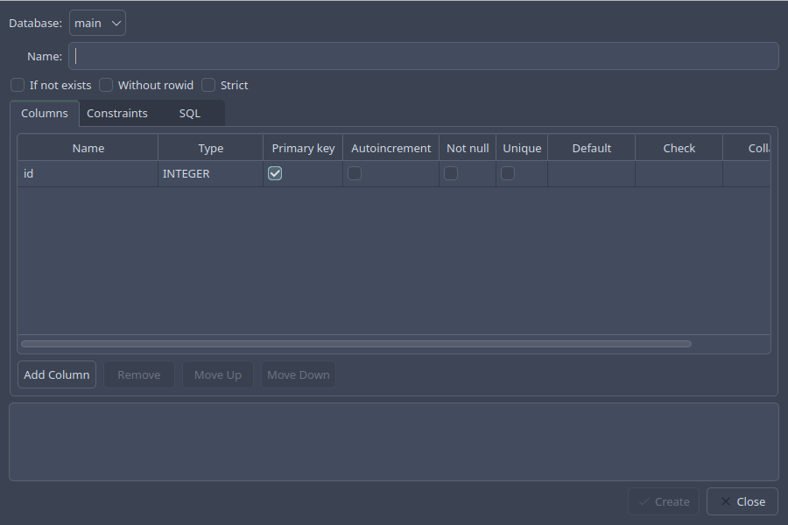Click the Not null column header
Image resolution: width=788 pixels, height=525 pixels.
pyautogui.click(x=468, y=148)
